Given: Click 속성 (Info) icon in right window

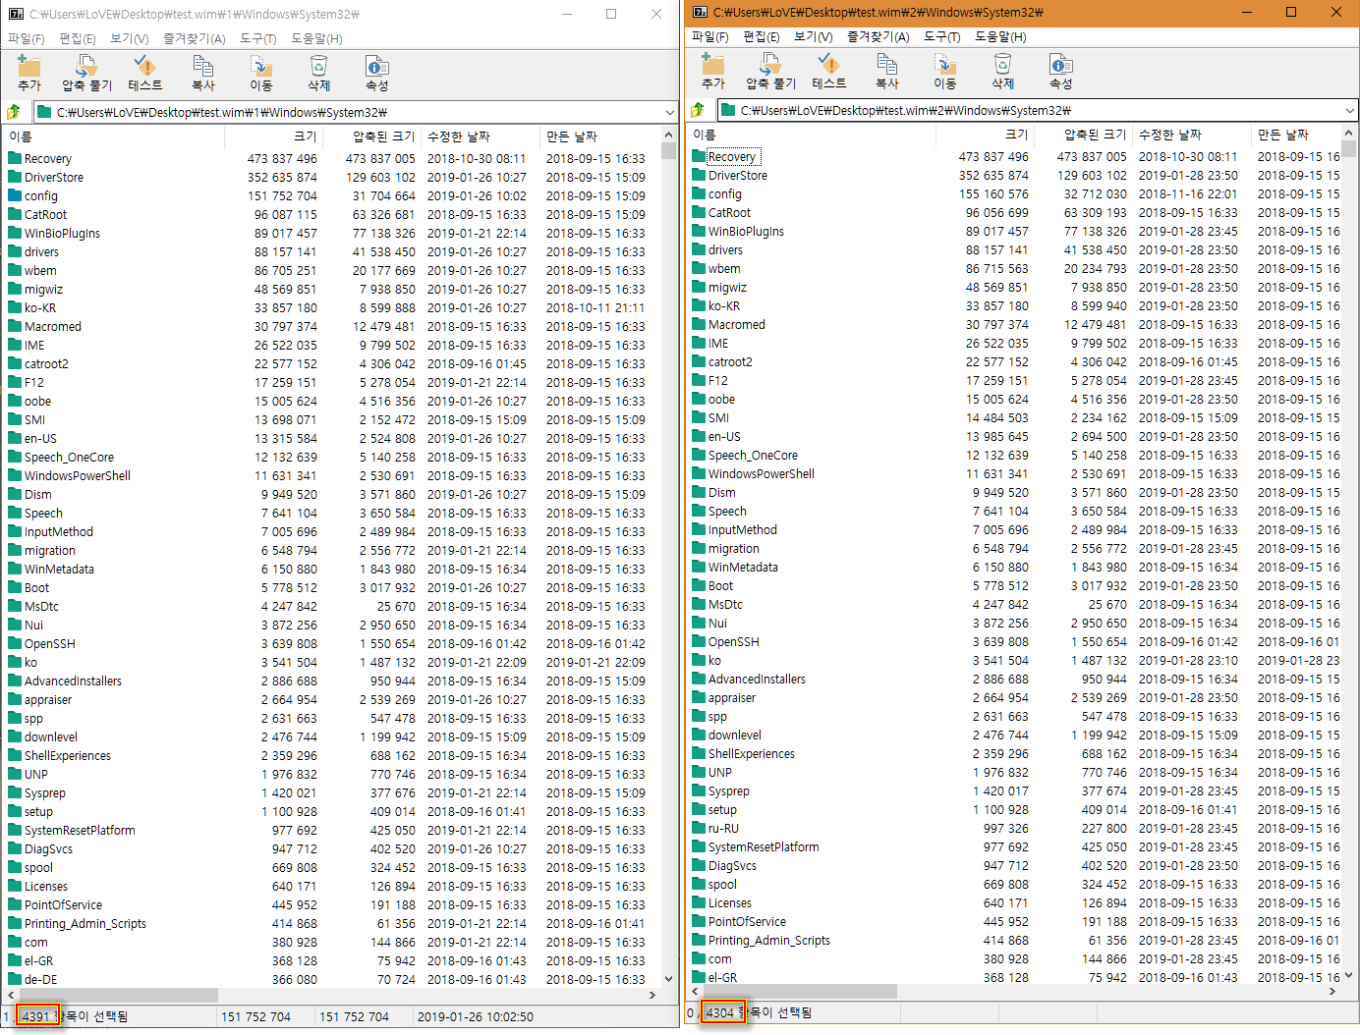Looking at the screenshot, I should 1060,65.
